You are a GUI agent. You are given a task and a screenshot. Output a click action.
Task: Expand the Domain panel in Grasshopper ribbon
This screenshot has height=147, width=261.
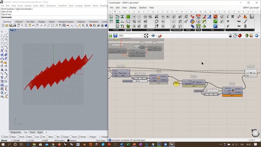[124, 30]
